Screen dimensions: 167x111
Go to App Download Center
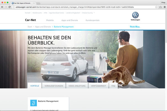pyautogui.click(x=57, y=13)
